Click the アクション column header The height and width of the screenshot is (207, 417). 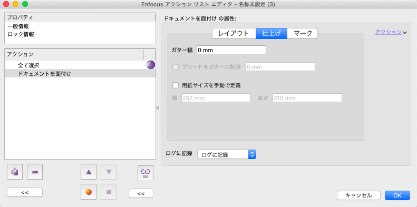pos(74,54)
